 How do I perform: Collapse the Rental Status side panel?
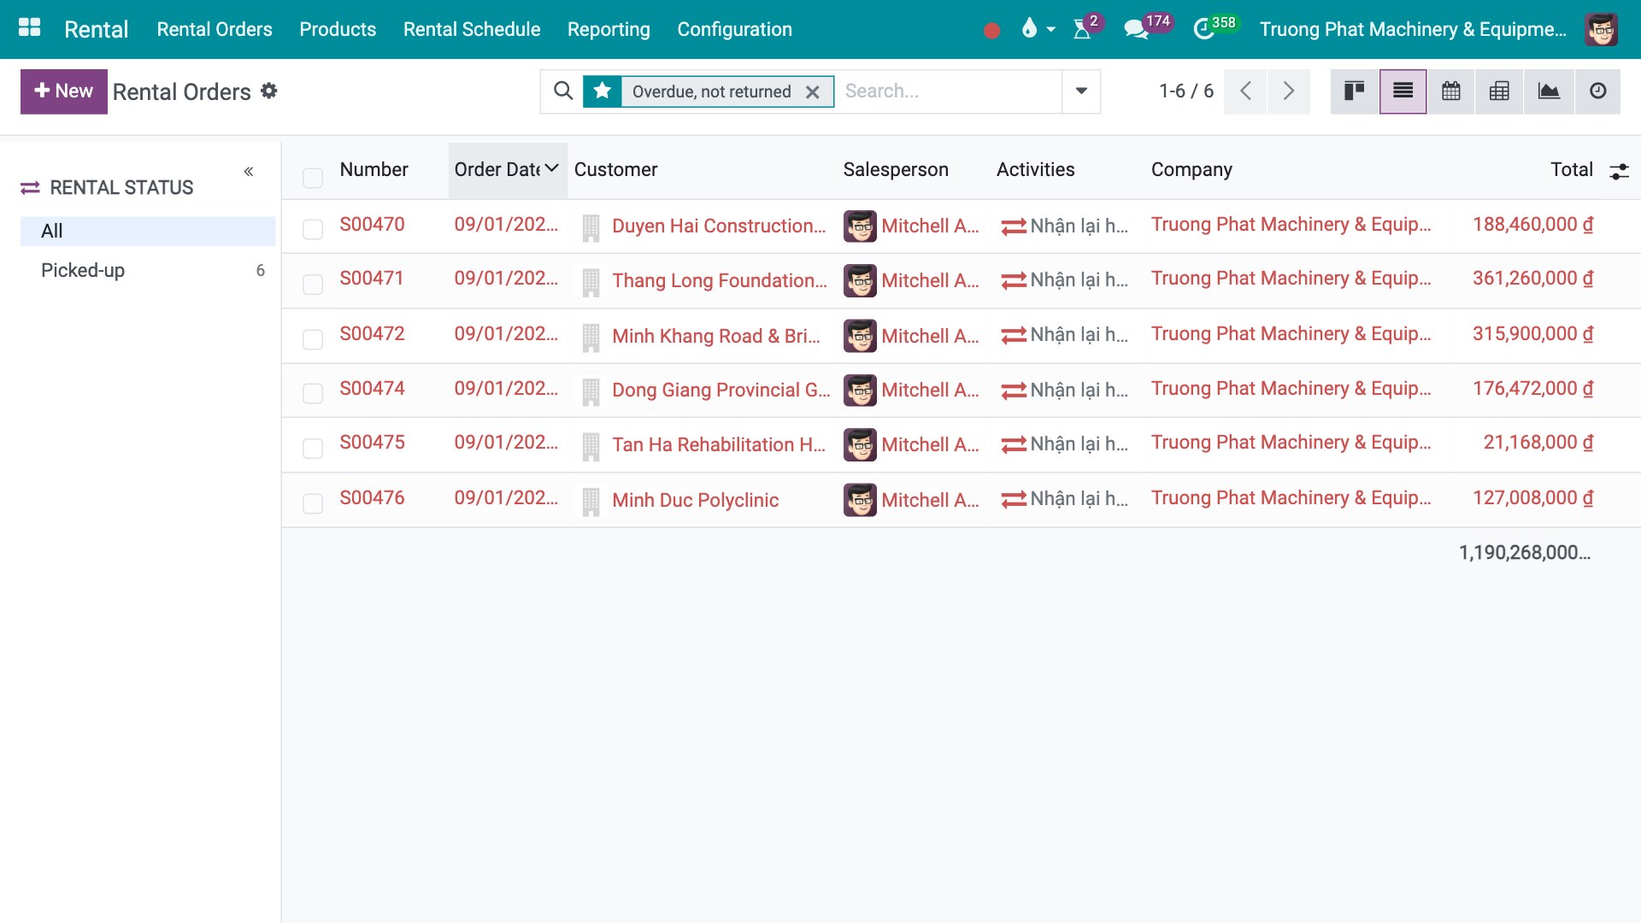click(x=249, y=172)
